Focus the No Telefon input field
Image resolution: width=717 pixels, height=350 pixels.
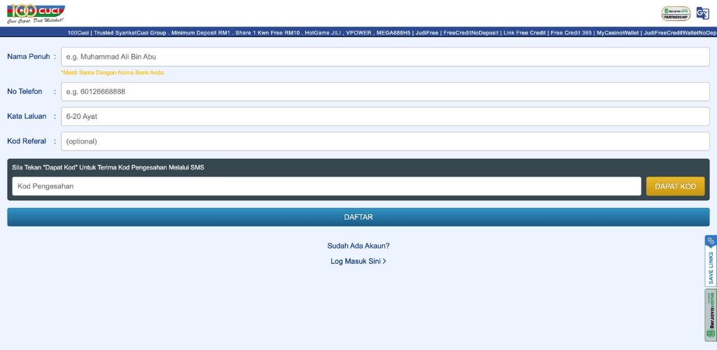385,92
